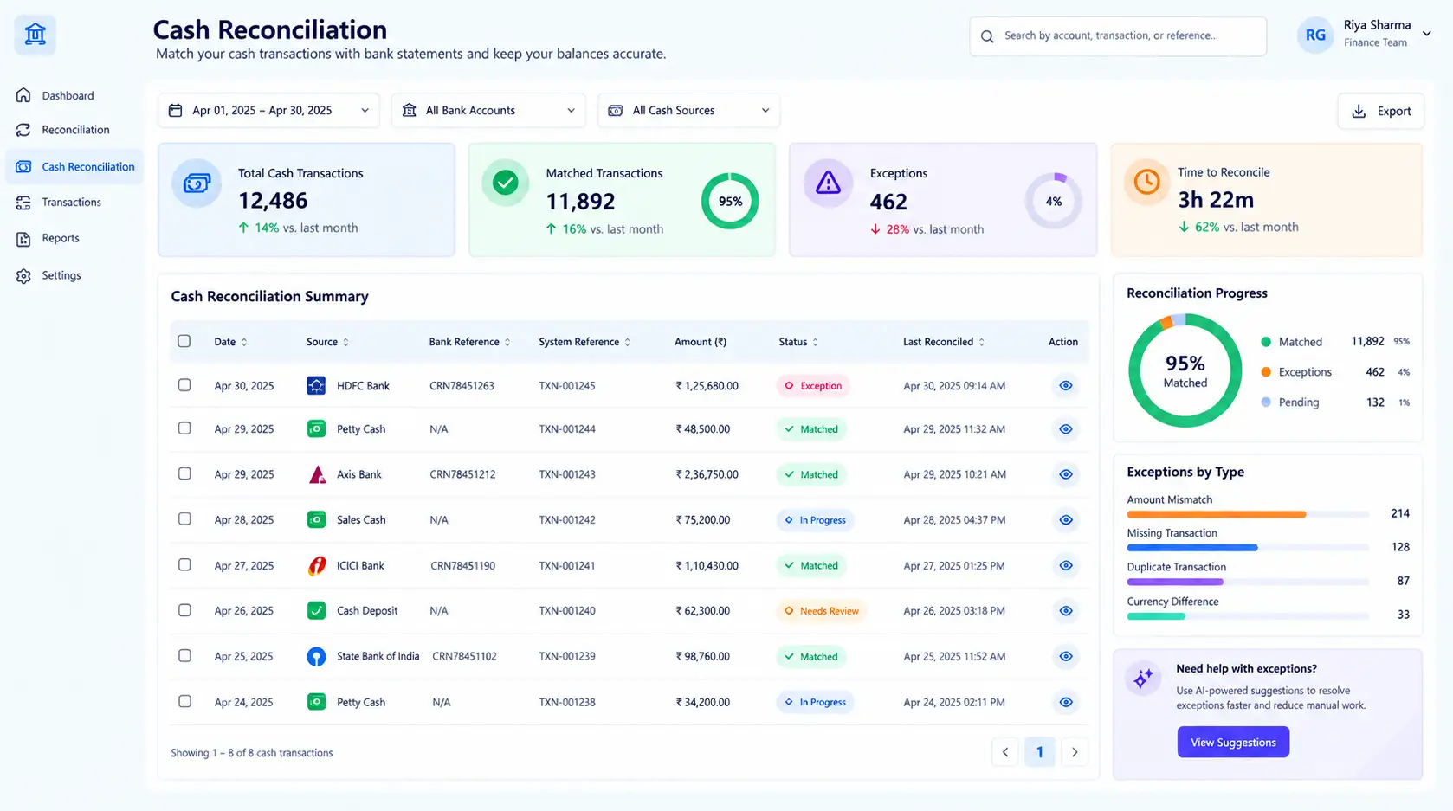Open Reports in the sidebar

74,238
